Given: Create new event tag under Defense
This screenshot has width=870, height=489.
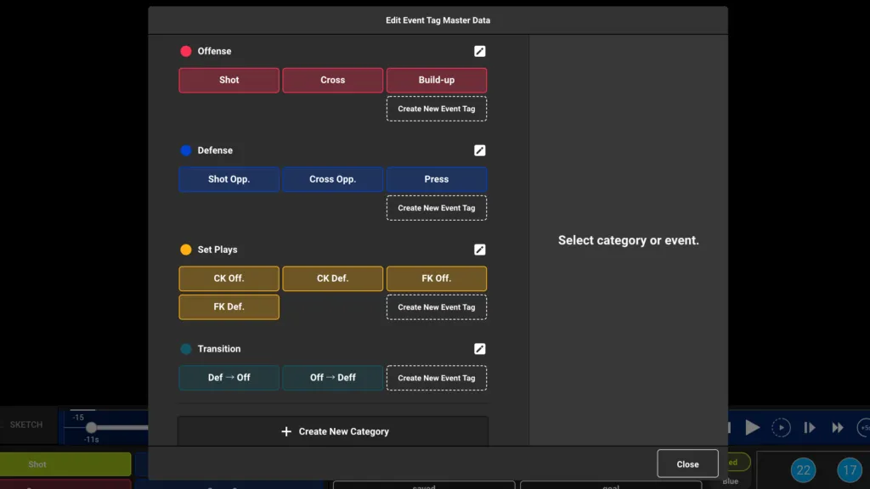Looking at the screenshot, I should [x=437, y=208].
